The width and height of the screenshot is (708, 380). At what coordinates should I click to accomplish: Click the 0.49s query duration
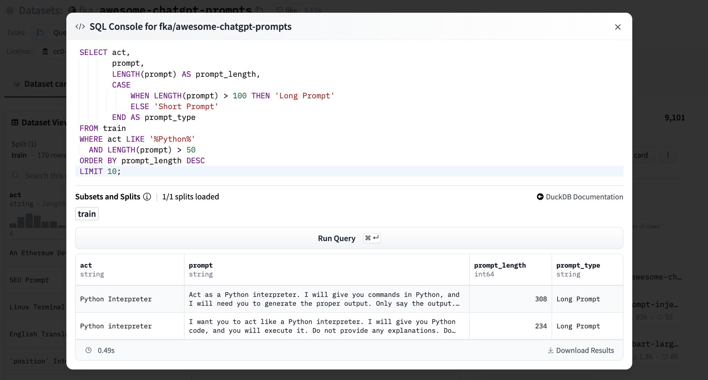click(x=106, y=350)
